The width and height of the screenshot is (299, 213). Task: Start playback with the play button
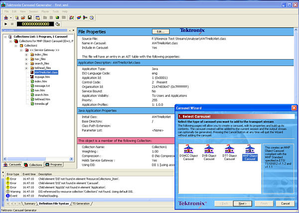point(5,24)
